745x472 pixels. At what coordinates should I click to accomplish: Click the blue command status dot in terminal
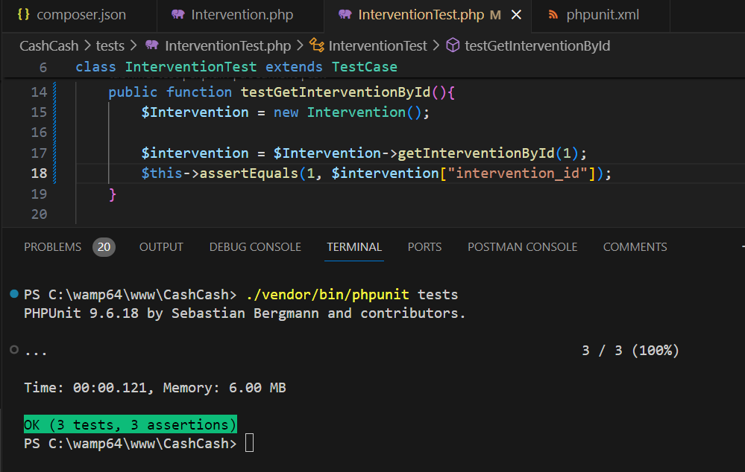14,295
